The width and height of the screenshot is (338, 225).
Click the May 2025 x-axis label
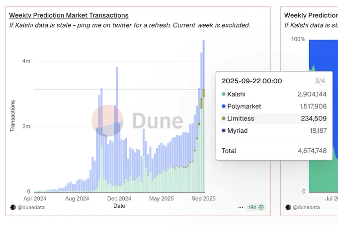(161, 199)
